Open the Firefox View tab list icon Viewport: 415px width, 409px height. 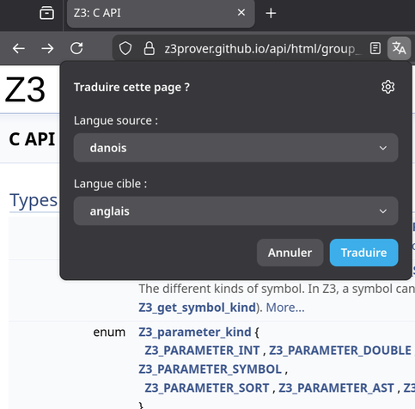coord(46,13)
